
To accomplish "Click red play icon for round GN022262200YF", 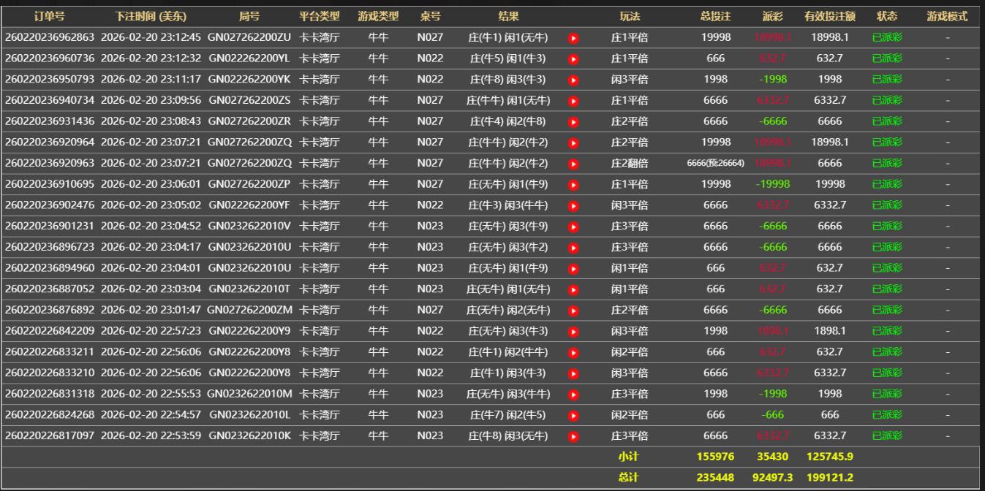I will 573,206.
